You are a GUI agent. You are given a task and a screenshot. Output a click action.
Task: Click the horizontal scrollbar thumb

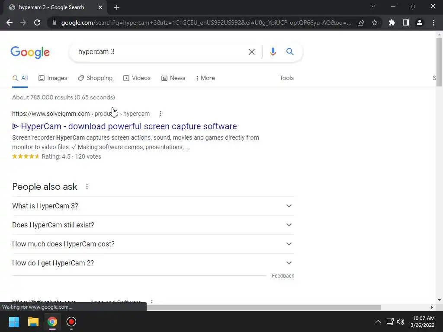263,307
